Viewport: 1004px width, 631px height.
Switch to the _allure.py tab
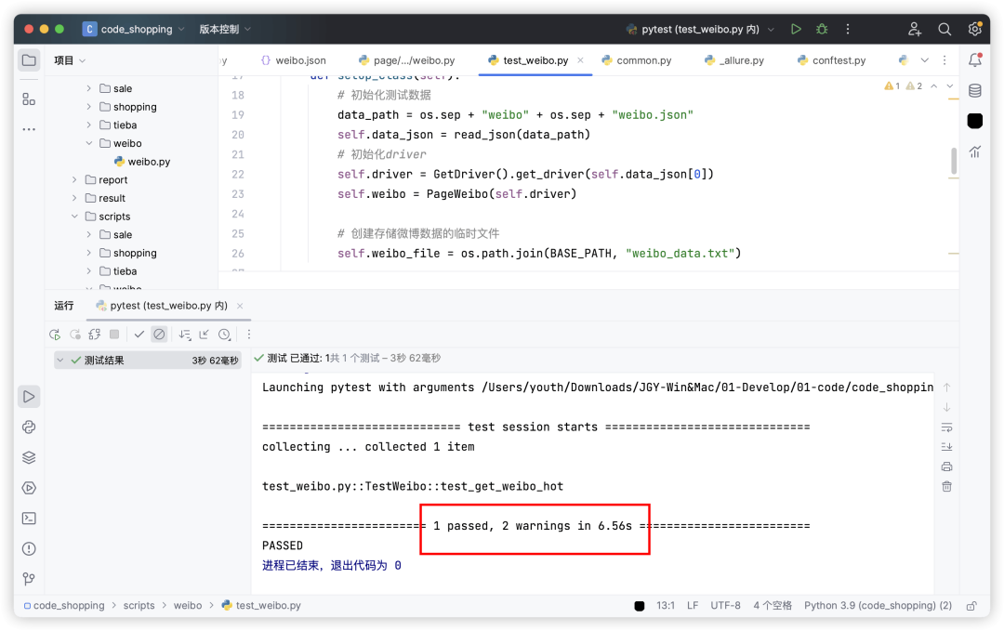click(734, 60)
